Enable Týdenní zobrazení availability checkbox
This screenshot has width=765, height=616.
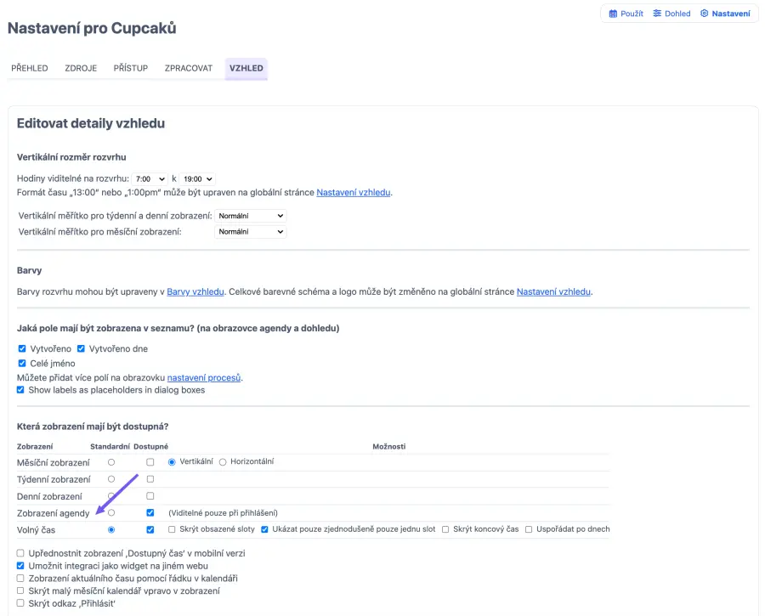coord(150,479)
